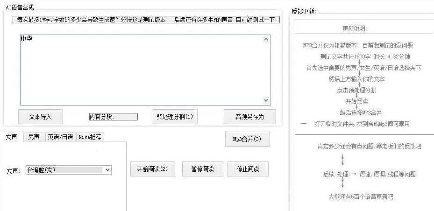The width and height of the screenshot is (434, 211).
Task: Click the 更新说明 heading in the right panel
Action: point(355,28)
